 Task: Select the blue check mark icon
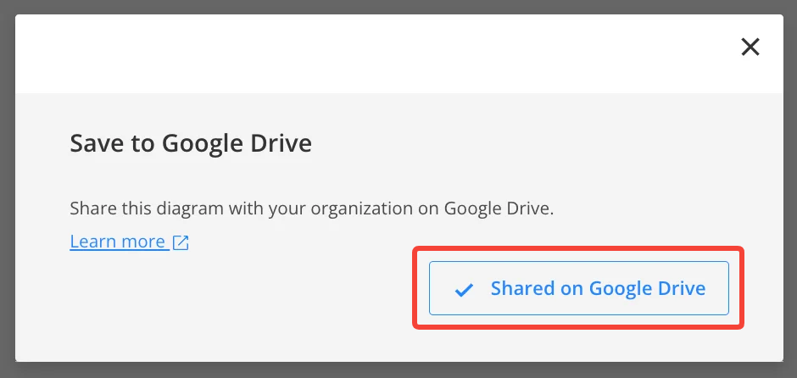tap(464, 290)
